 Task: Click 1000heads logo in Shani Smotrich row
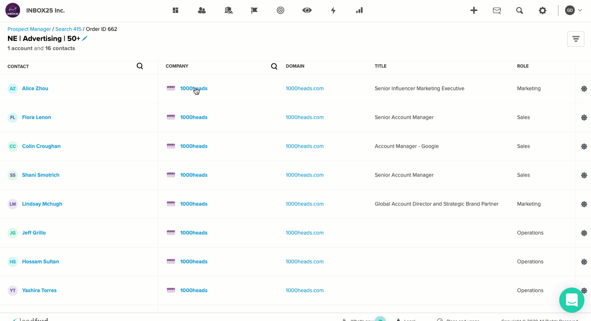coord(171,175)
